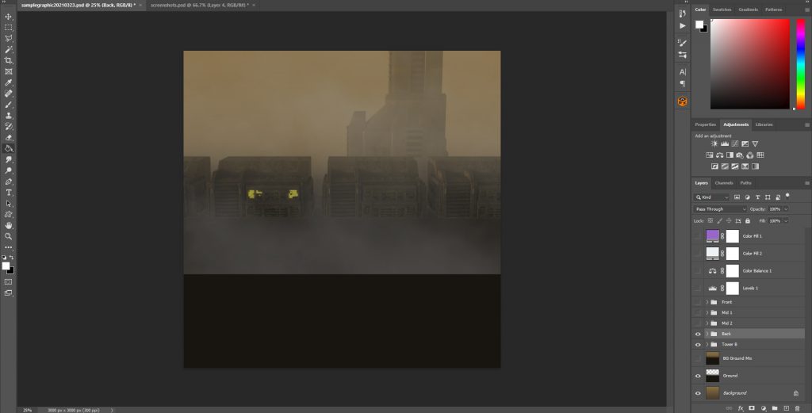Open the Opacity value dropdown arrow
This screenshot has width=812, height=413.
(786, 209)
